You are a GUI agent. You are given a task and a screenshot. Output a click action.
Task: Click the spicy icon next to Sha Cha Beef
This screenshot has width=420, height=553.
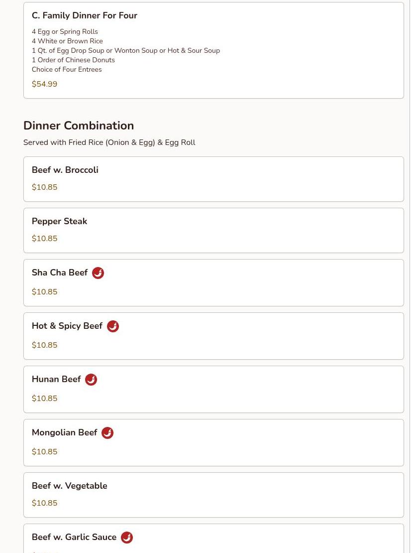(x=98, y=273)
